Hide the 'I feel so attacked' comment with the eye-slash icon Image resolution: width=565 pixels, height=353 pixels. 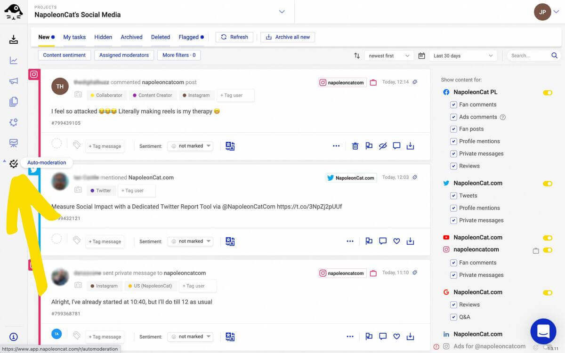(383, 146)
